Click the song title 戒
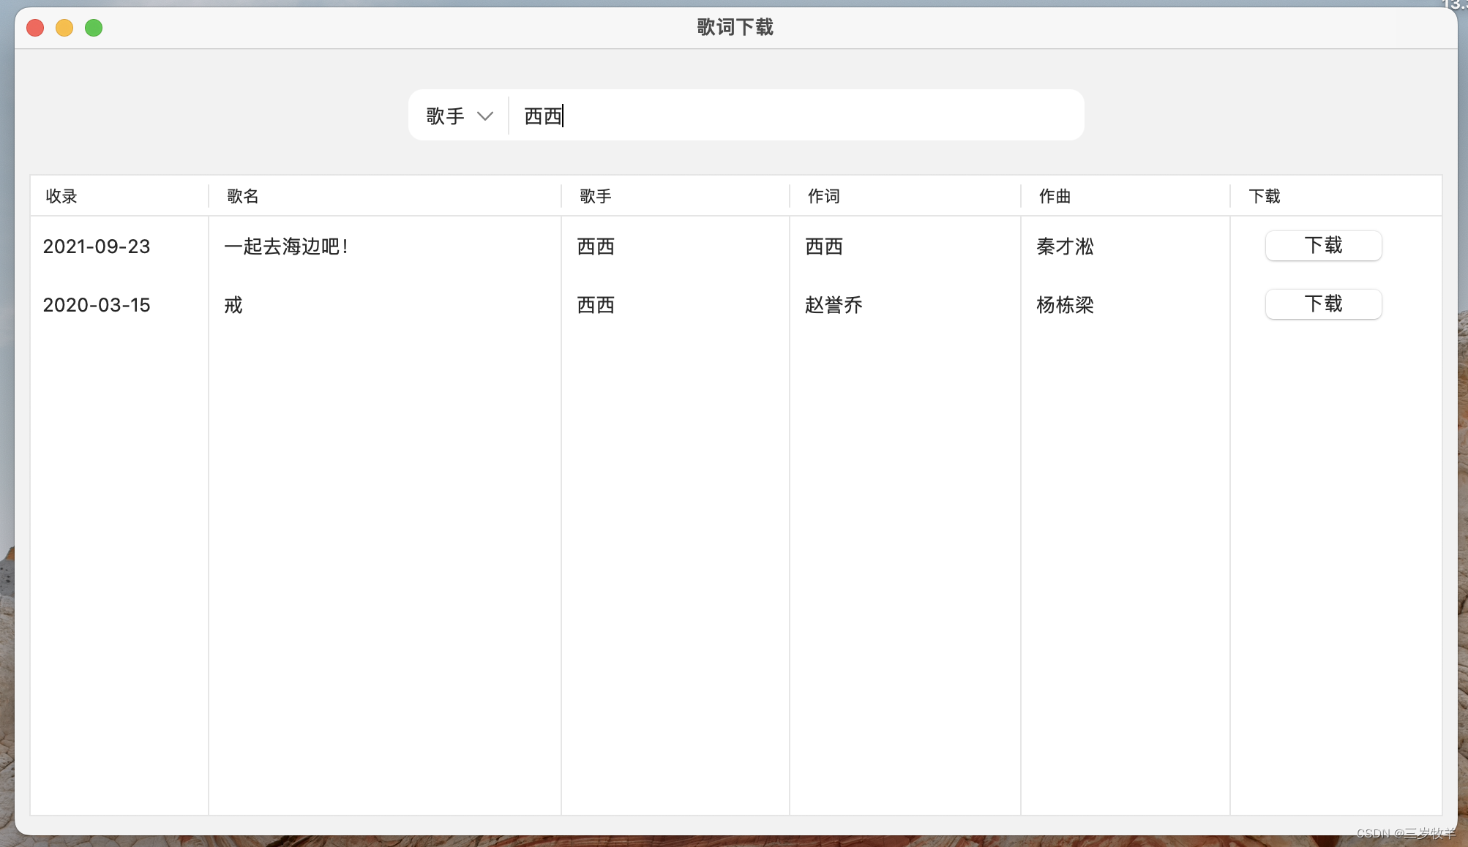This screenshot has width=1468, height=847. tap(233, 305)
